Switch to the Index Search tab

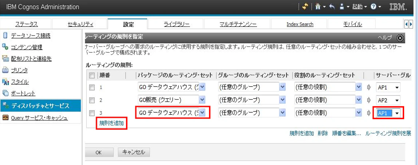pos(300,24)
